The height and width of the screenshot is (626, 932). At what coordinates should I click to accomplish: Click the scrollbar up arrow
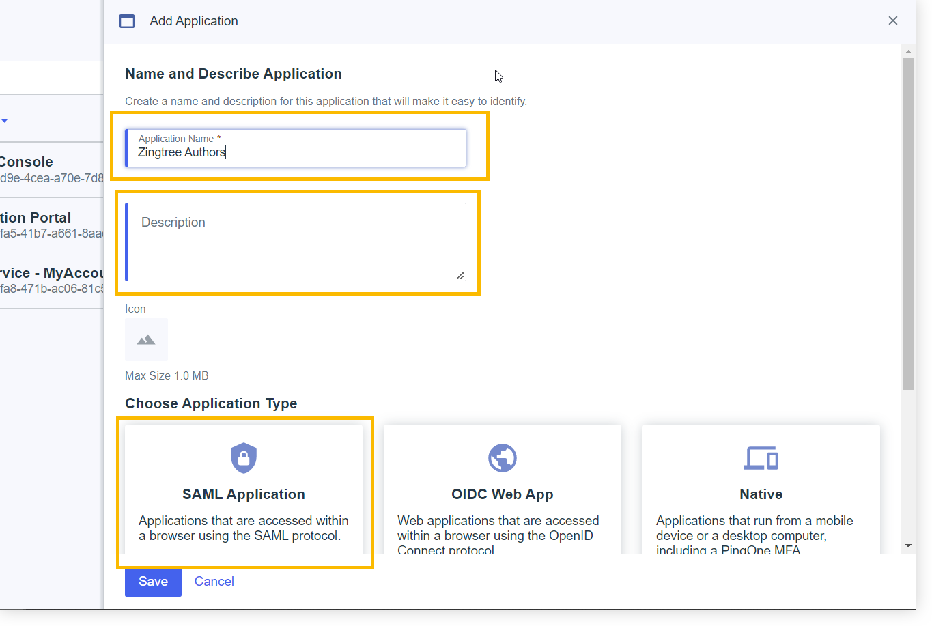[x=908, y=51]
